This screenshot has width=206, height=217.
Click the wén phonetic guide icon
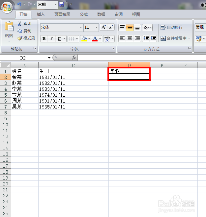tap(107, 39)
